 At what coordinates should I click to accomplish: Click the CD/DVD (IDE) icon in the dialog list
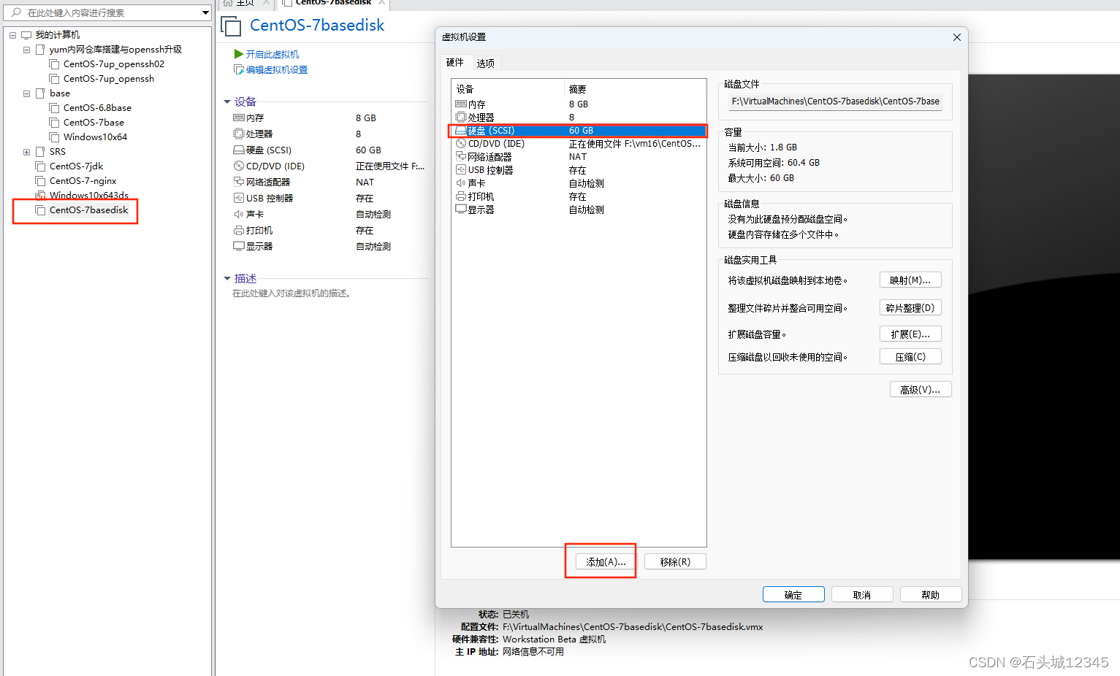point(460,143)
